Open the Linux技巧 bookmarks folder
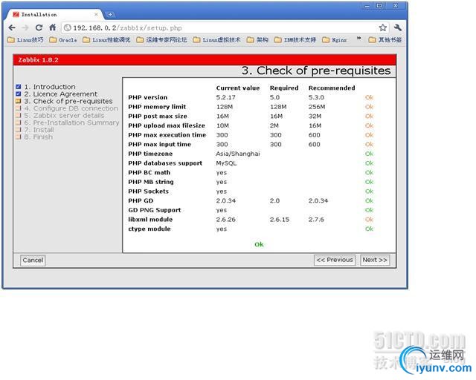The image size is (476, 380). click(x=25, y=39)
